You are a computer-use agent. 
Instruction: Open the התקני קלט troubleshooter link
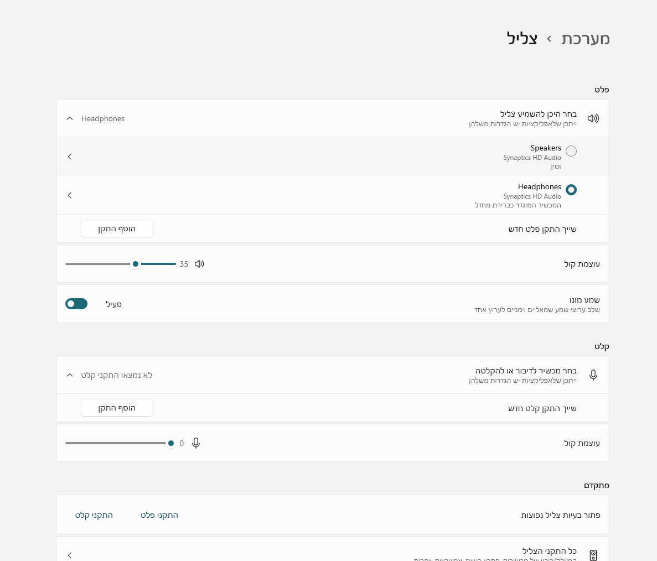[x=94, y=515]
